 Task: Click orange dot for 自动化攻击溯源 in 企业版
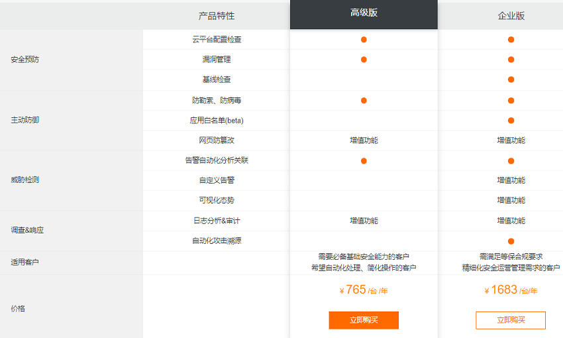click(x=511, y=241)
